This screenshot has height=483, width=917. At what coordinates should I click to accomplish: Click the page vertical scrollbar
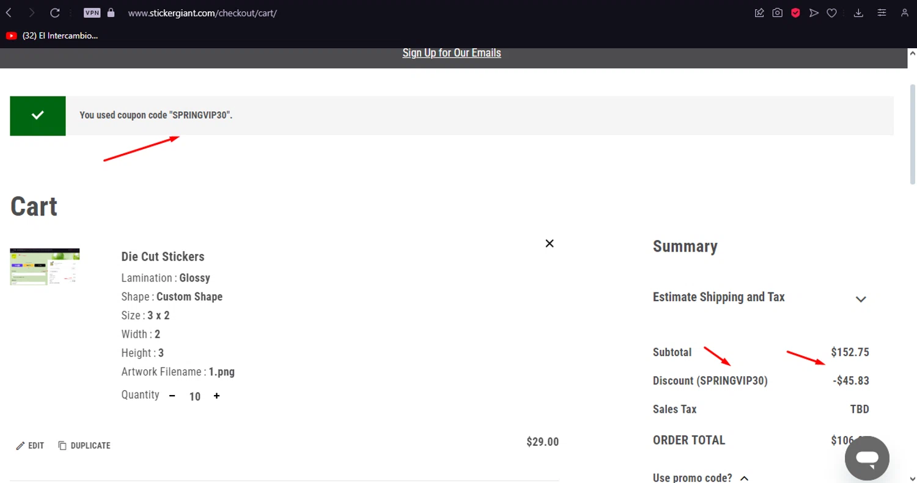point(912,133)
